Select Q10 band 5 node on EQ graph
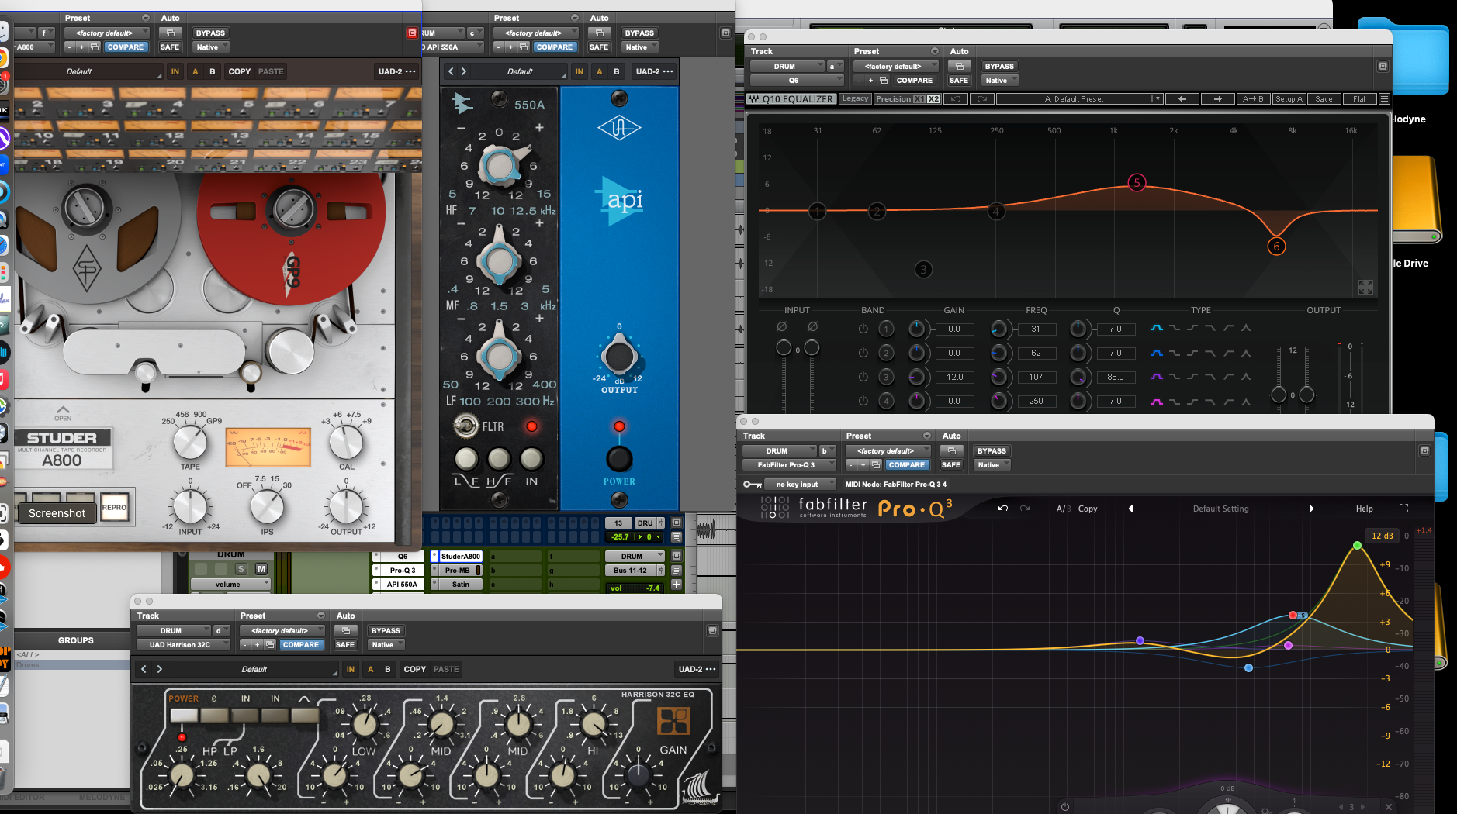This screenshot has height=814, width=1457. (x=1137, y=183)
